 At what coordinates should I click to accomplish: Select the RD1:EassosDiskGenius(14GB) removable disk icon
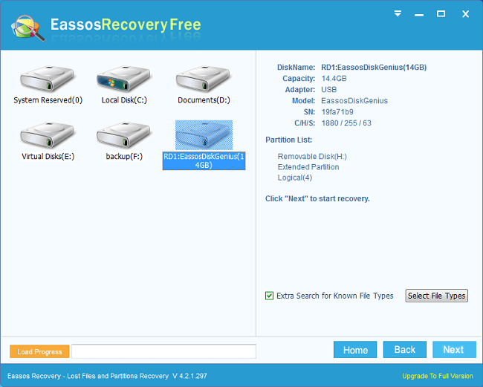pos(204,135)
